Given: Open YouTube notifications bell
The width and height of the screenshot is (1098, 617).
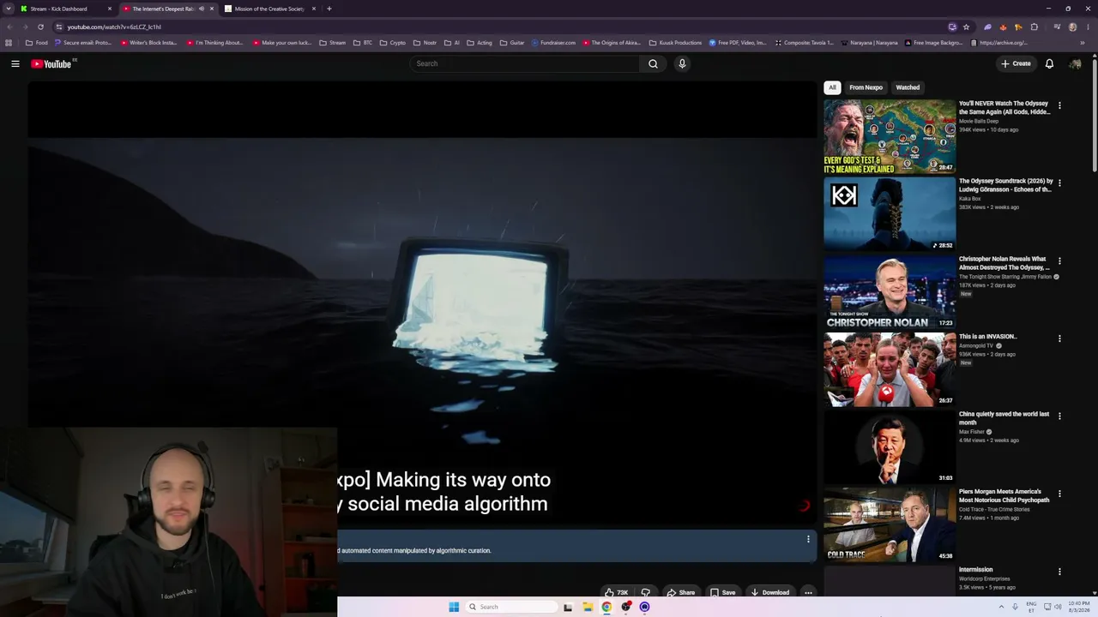Looking at the screenshot, I should click(1049, 63).
